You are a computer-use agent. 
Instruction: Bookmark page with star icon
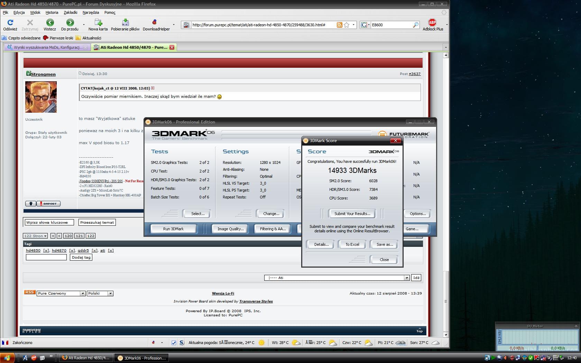point(347,25)
